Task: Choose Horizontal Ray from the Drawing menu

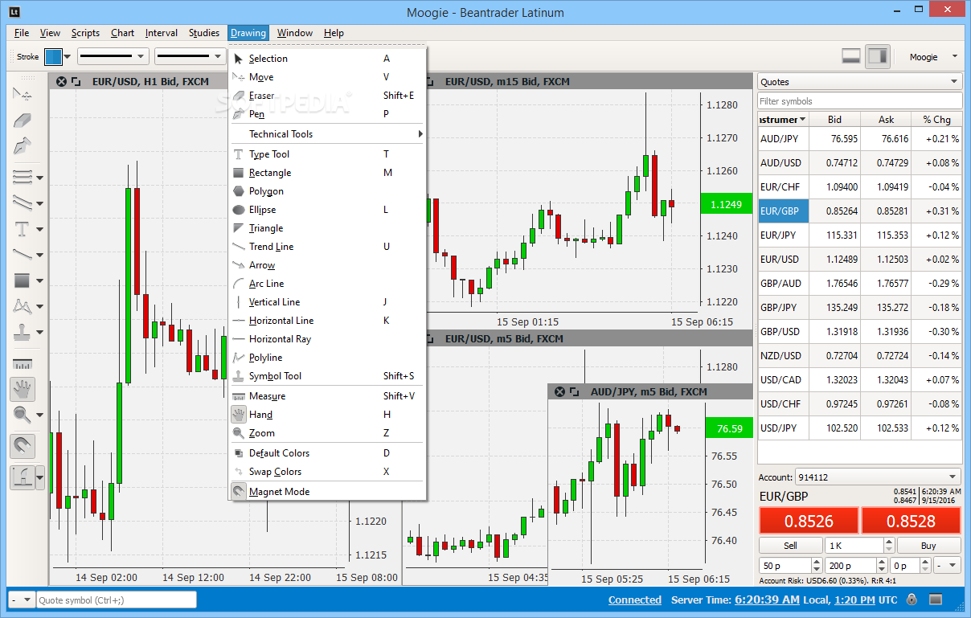Action: [x=327, y=339]
